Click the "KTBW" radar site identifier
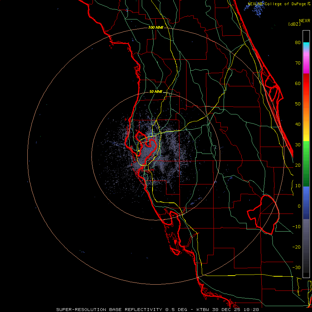 click(203, 310)
